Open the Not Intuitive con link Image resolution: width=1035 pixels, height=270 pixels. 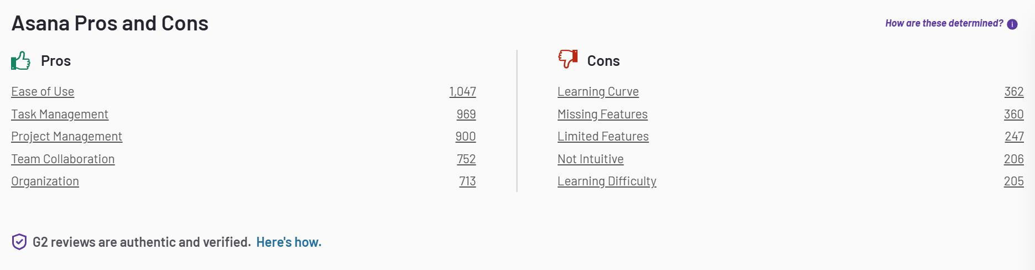coord(590,159)
